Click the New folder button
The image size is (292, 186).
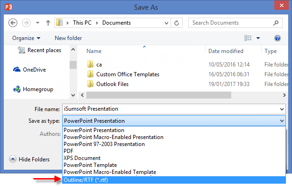pos(68,38)
